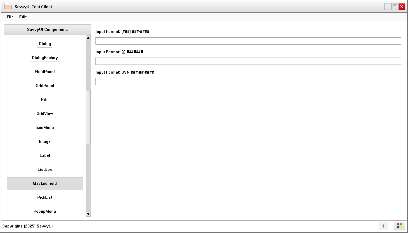The image size is (408, 233).
Task: Click the scrollbar up arrow in components list
Action: tap(88, 38)
